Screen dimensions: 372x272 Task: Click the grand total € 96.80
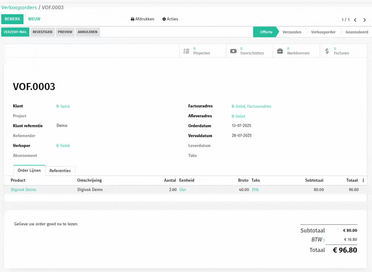point(345,250)
